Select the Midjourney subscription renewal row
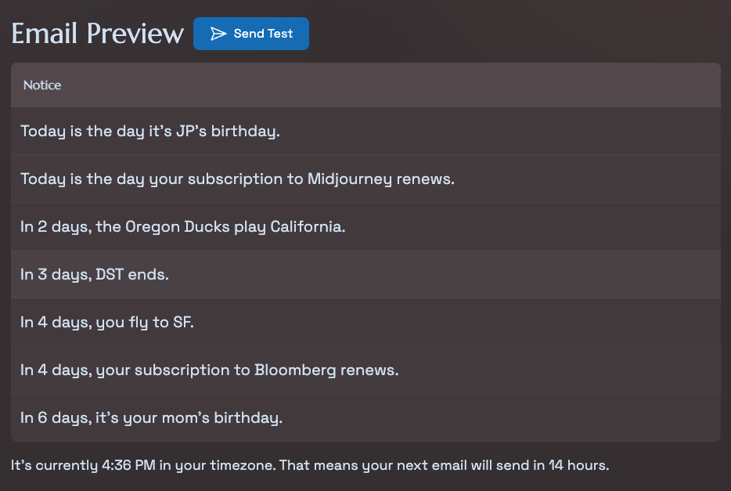Viewport: 731px width, 491px height. (x=365, y=179)
